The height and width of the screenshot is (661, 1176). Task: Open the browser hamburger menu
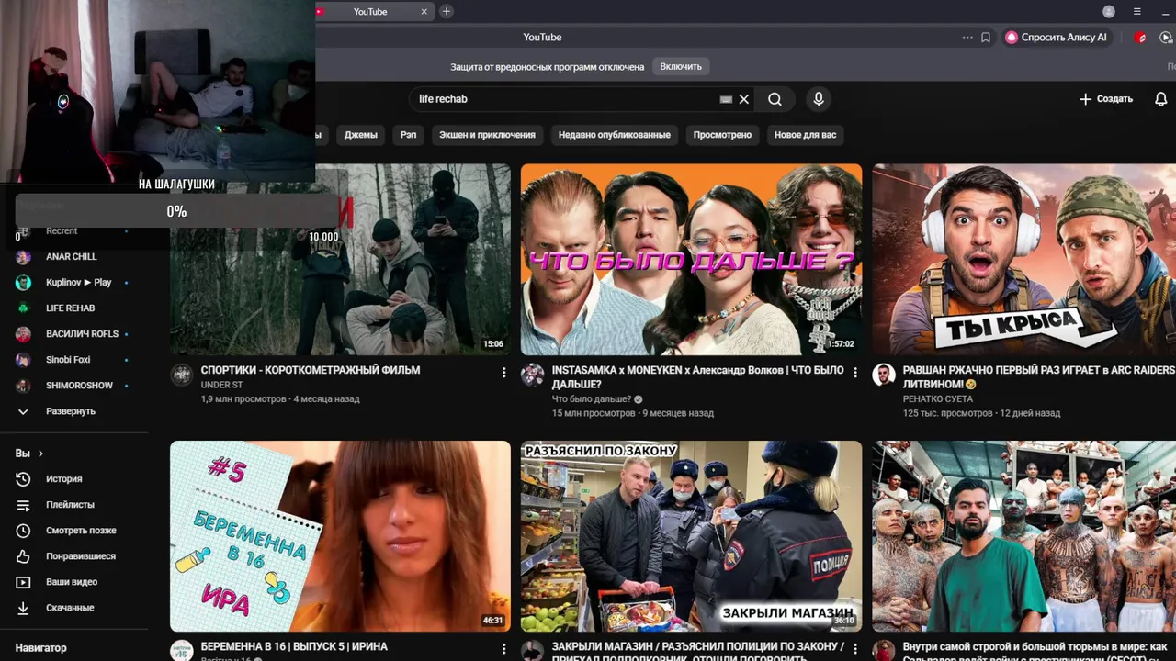click(1137, 12)
